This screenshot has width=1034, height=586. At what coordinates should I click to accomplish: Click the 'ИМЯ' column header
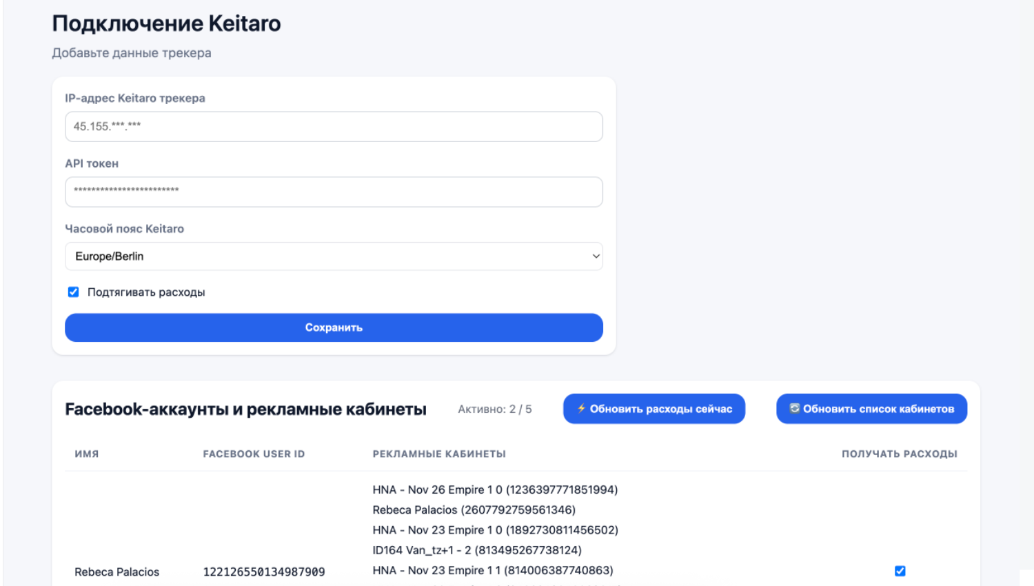tap(87, 454)
